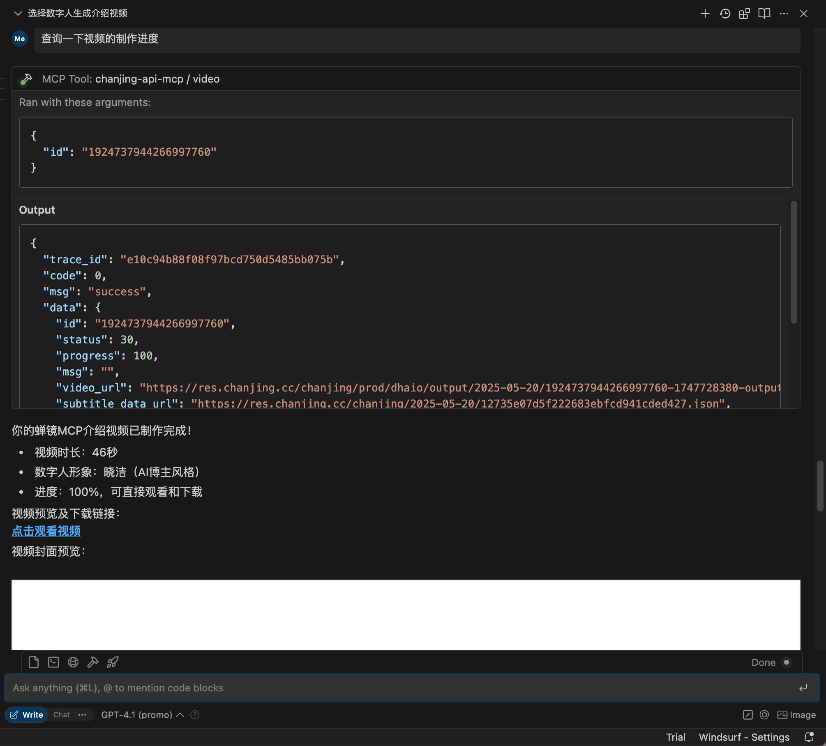Click the "Ran with these arguments:" label
Screen dimensions: 826x746
(85, 102)
